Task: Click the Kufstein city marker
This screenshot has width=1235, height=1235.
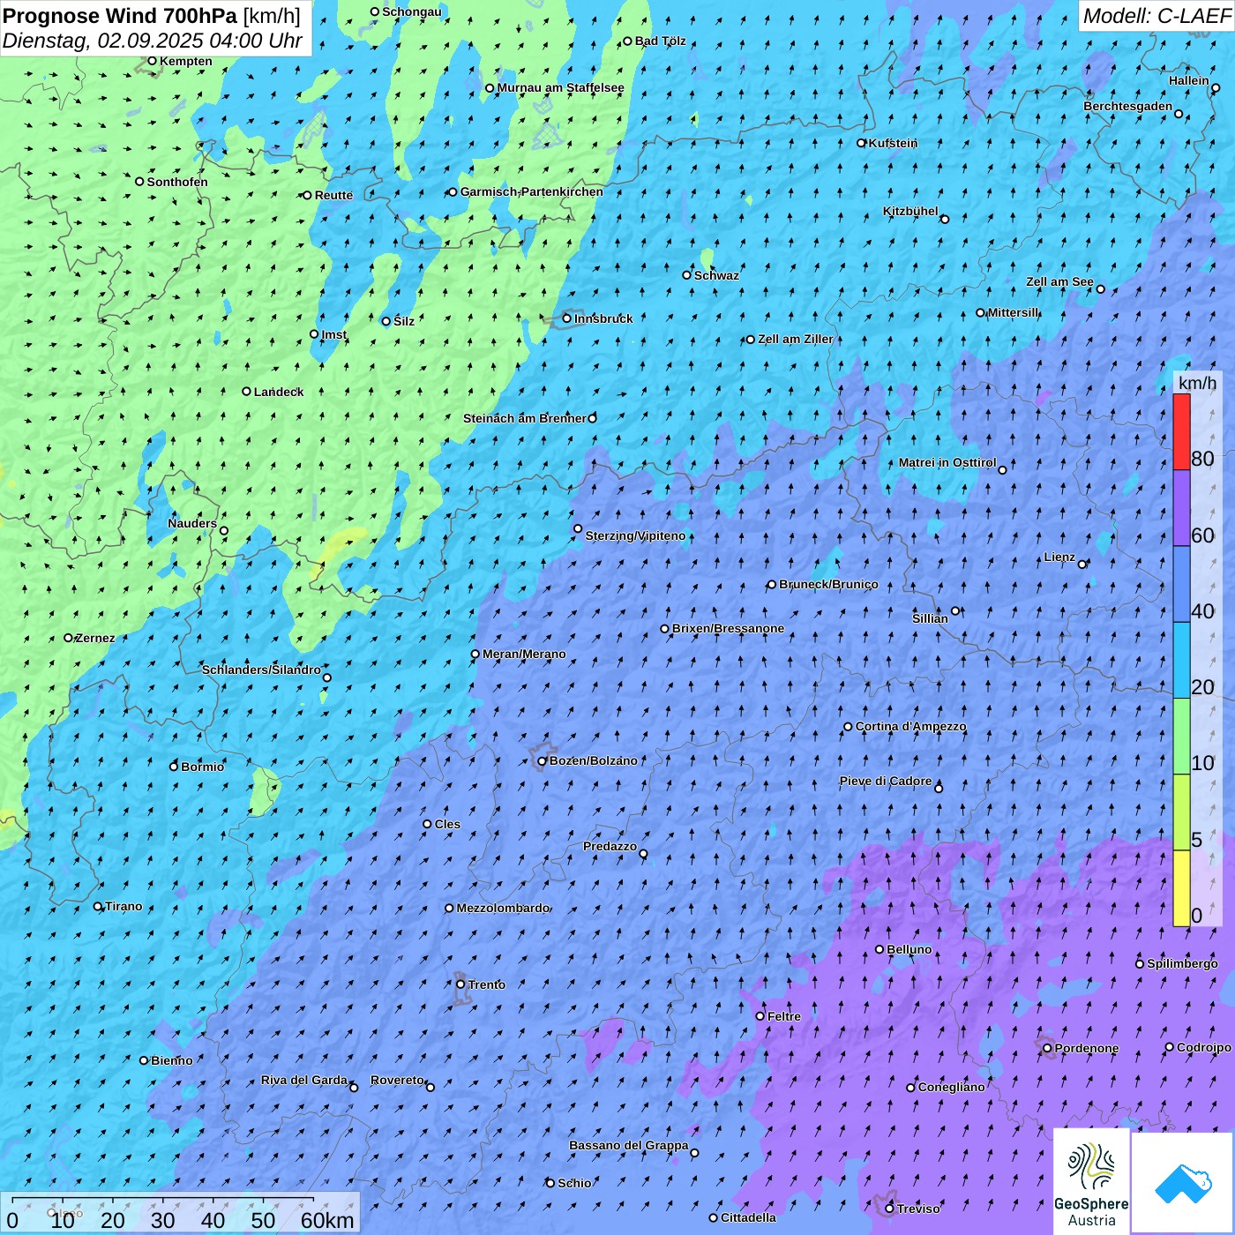Action: [862, 143]
